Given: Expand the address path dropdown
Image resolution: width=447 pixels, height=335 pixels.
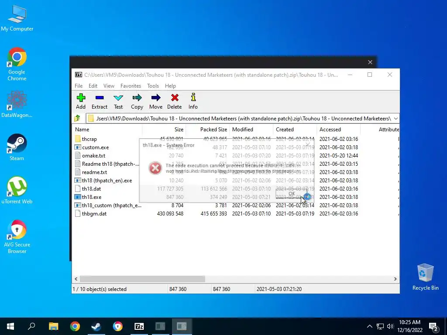Looking at the screenshot, I should pos(395,118).
